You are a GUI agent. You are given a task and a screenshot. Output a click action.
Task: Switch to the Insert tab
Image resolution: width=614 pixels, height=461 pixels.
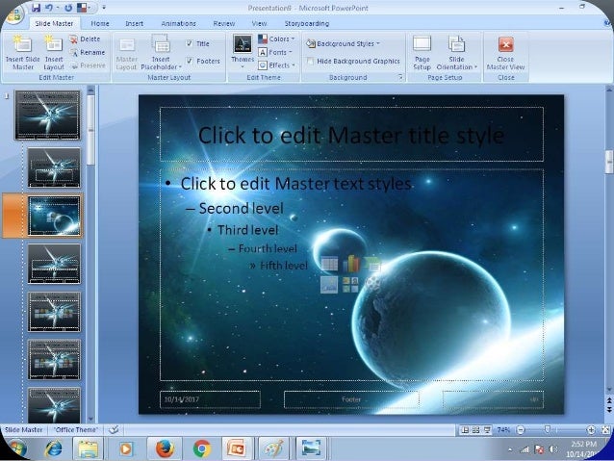[x=135, y=23]
